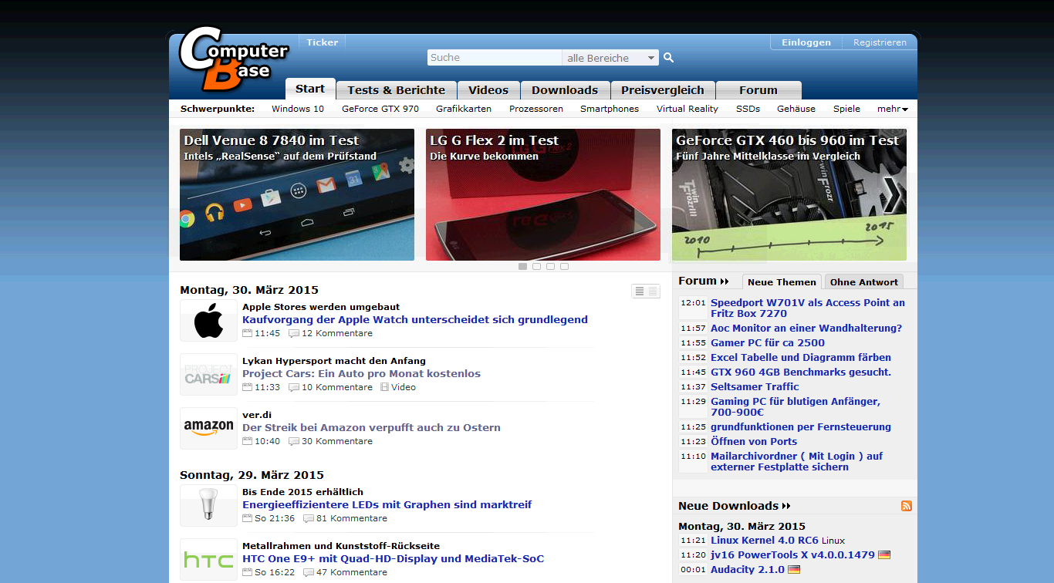Click comments icon on HTC One E9+ article
The height and width of the screenshot is (583, 1054).
coord(309,572)
